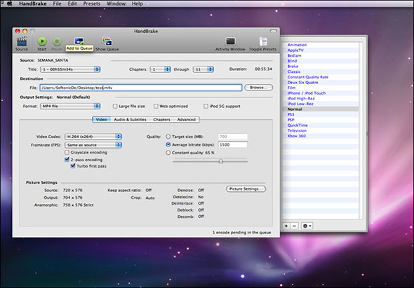The image size is (414, 288).
Task: Click the Average bitrate field showing 1500
Action: 233,144
